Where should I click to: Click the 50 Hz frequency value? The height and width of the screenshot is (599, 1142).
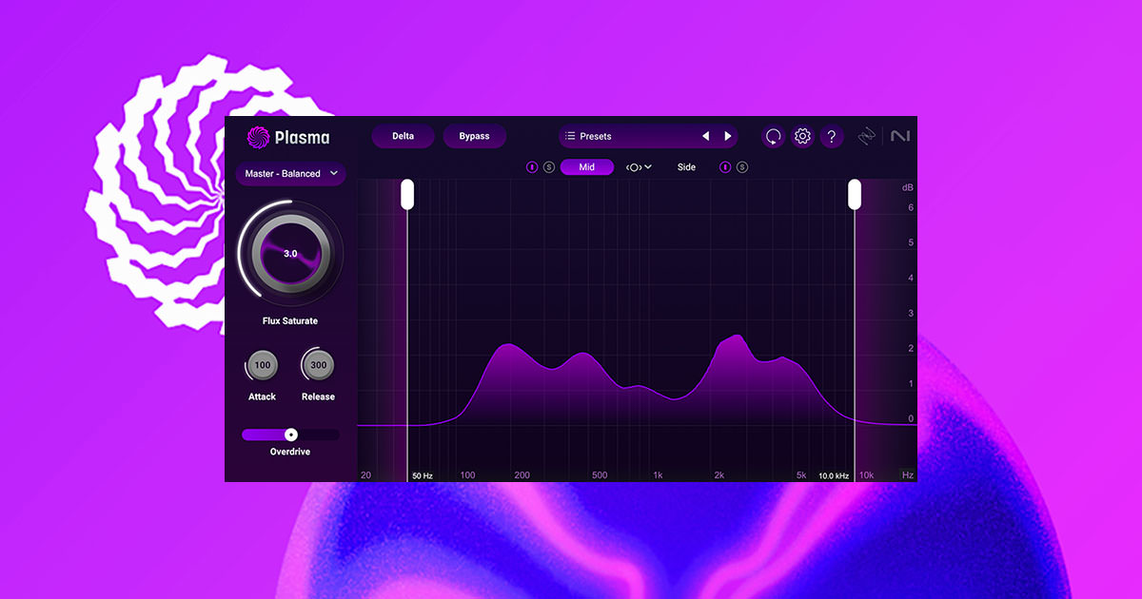[x=423, y=475]
